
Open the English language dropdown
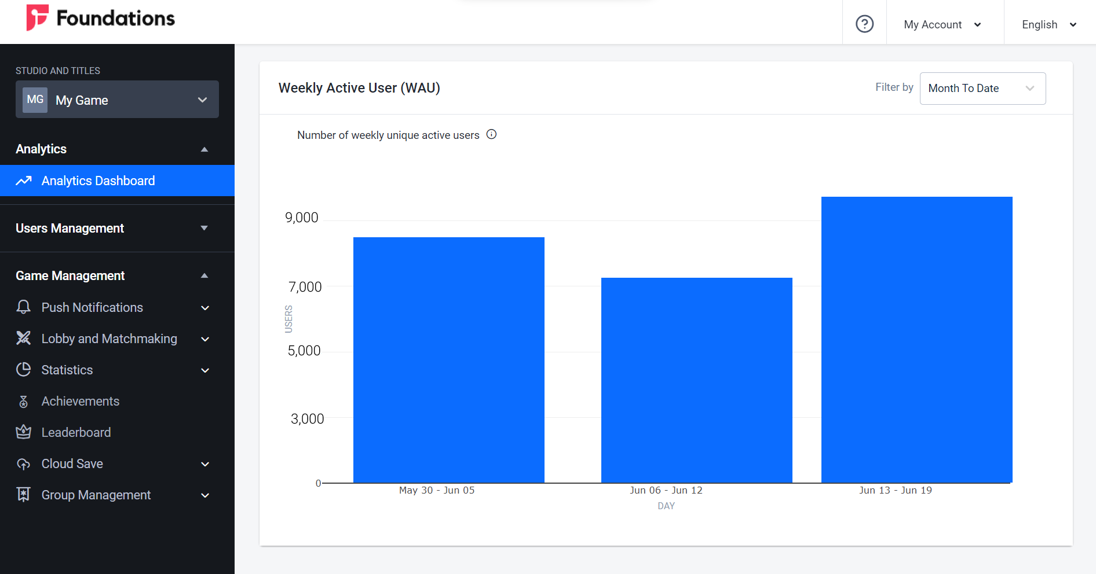(1049, 24)
